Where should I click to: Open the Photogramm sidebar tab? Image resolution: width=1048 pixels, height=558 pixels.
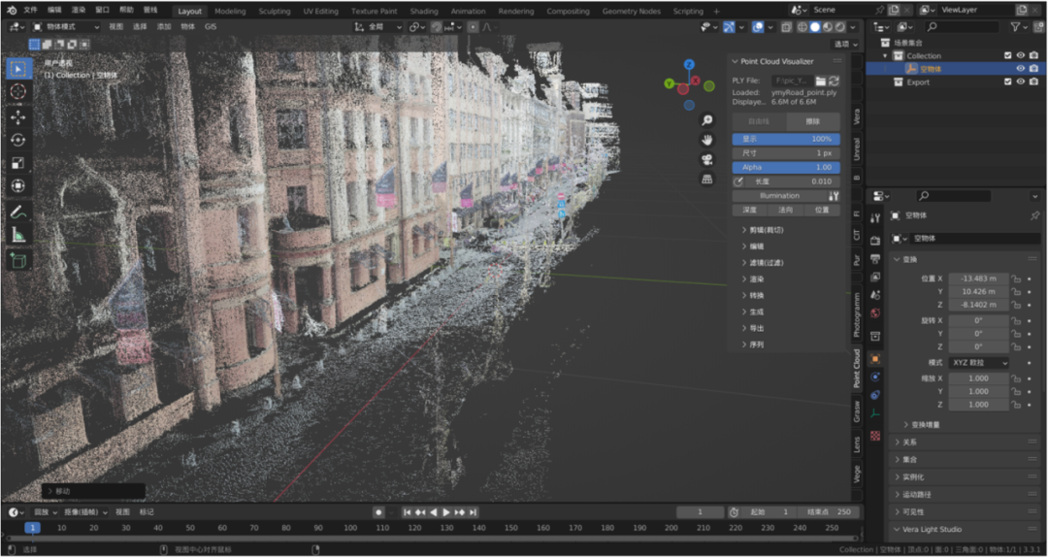857,314
